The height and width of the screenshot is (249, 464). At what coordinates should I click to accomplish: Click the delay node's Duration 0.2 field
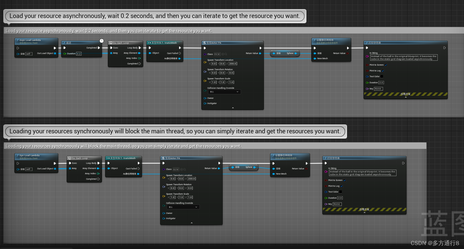79,54
